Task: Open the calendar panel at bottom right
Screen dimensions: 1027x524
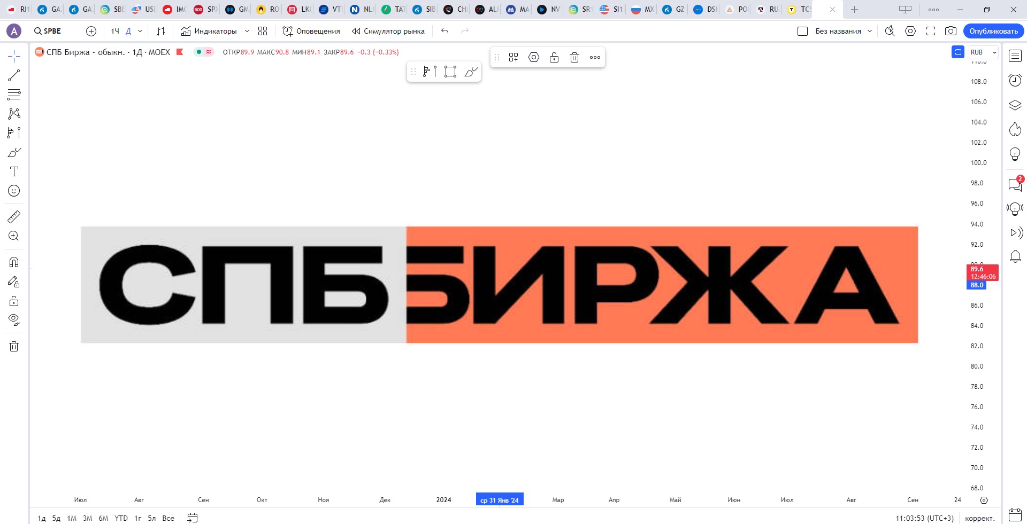Action: pyautogui.click(x=1015, y=515)
